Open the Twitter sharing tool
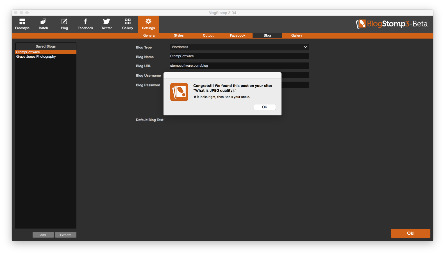The height and width of the screenshot is (255, 445). (106, 24)
